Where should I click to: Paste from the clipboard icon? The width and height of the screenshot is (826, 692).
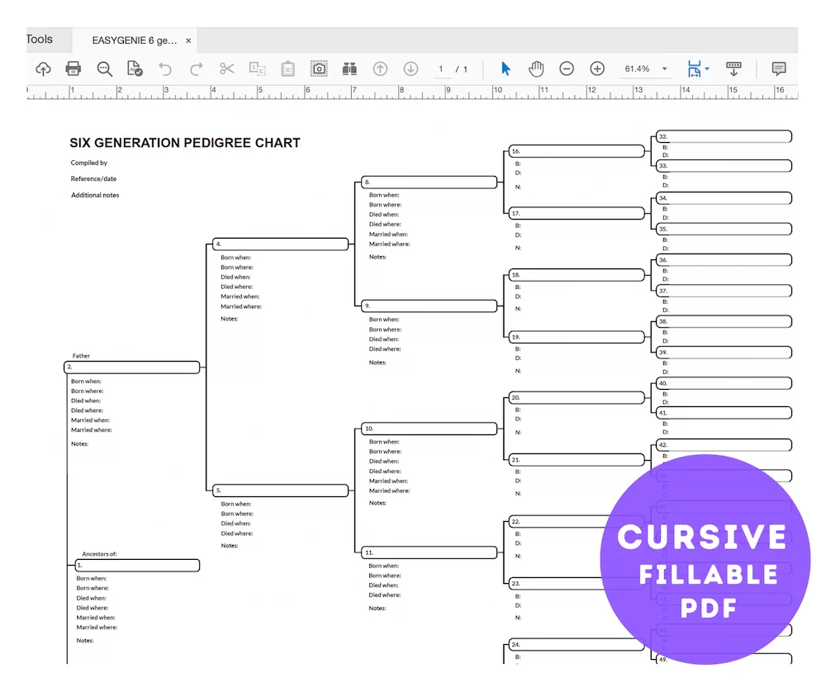coord(287,69)
